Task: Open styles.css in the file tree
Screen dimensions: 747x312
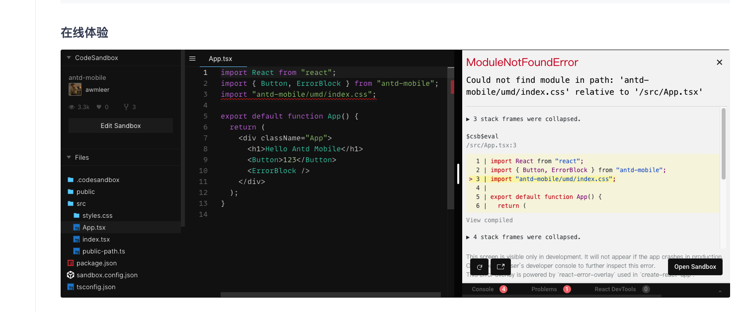Action: 97,215
